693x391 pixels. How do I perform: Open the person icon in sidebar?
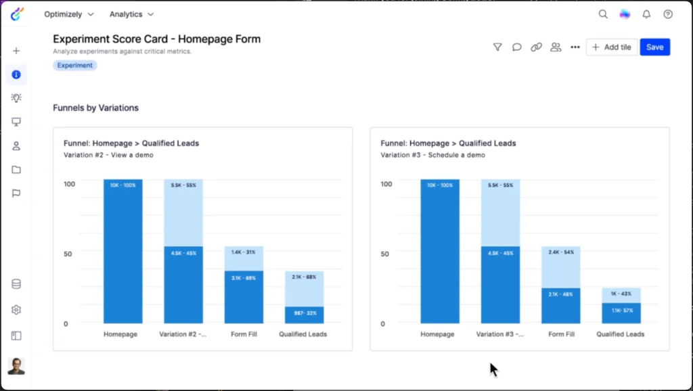click(16, 146)
